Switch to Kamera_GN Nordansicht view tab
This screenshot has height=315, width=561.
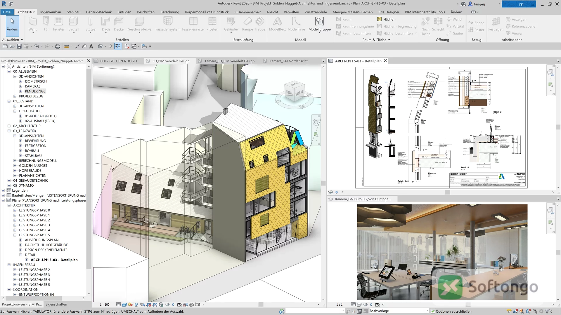(x=288, y=61)
